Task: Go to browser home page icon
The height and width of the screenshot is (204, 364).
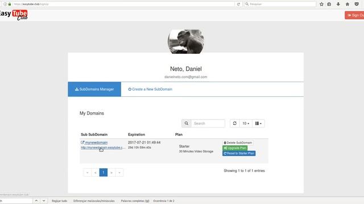Action: pyautogui.click(x=348, y=4)
